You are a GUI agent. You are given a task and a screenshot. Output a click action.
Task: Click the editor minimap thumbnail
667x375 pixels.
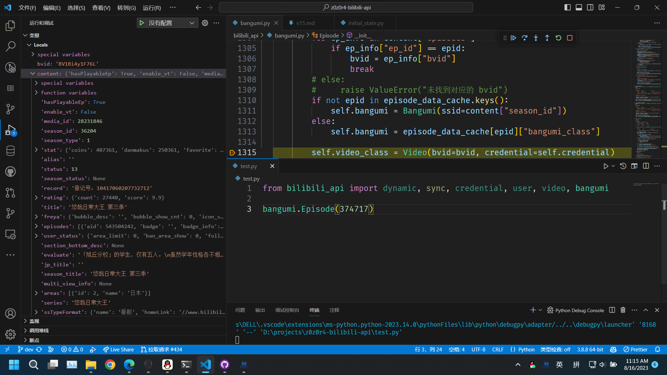pyautogui.click(x=648, y=97)
